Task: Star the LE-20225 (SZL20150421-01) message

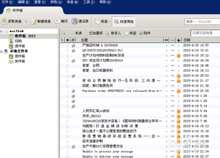Action: (x=67, y=50)
